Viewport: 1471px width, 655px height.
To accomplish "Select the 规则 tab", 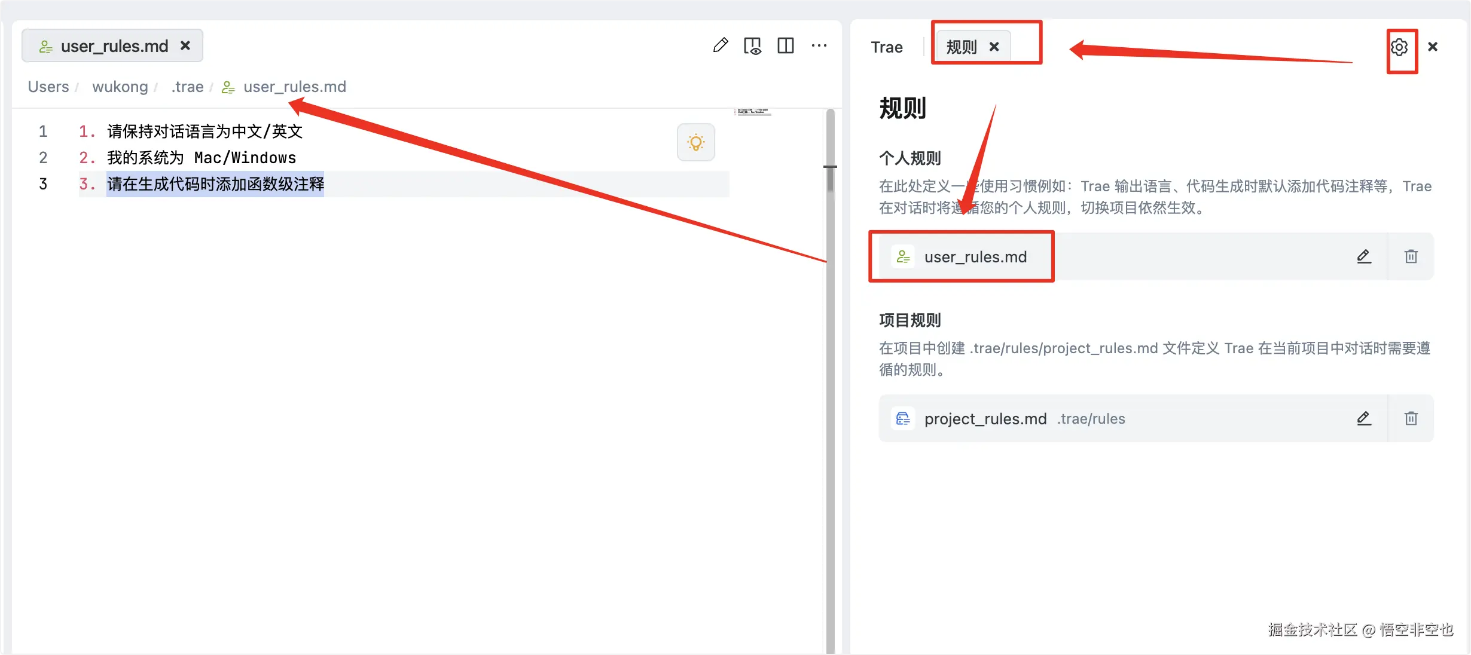I will pos(961,47).
